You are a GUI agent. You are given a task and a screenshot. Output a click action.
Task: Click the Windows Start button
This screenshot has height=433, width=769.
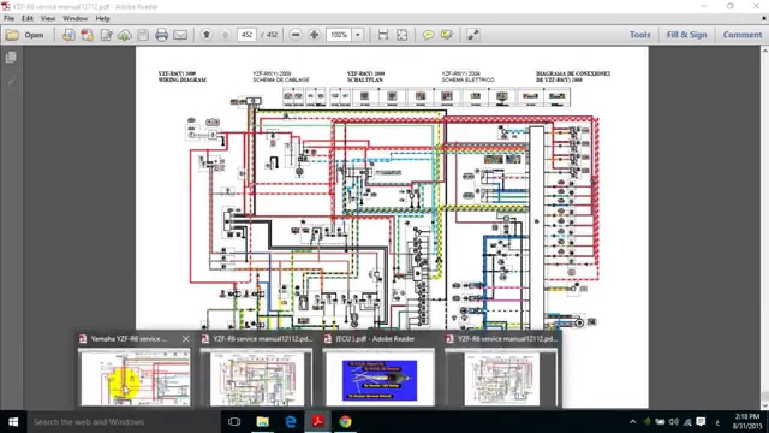pos(13,422)
